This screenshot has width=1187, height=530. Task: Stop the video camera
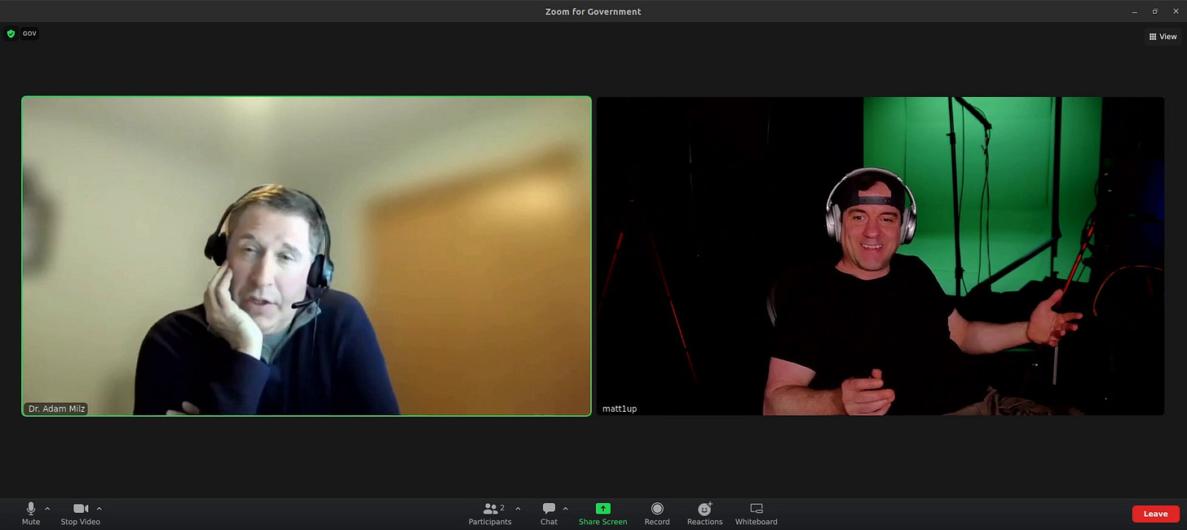tap(80, 514)
